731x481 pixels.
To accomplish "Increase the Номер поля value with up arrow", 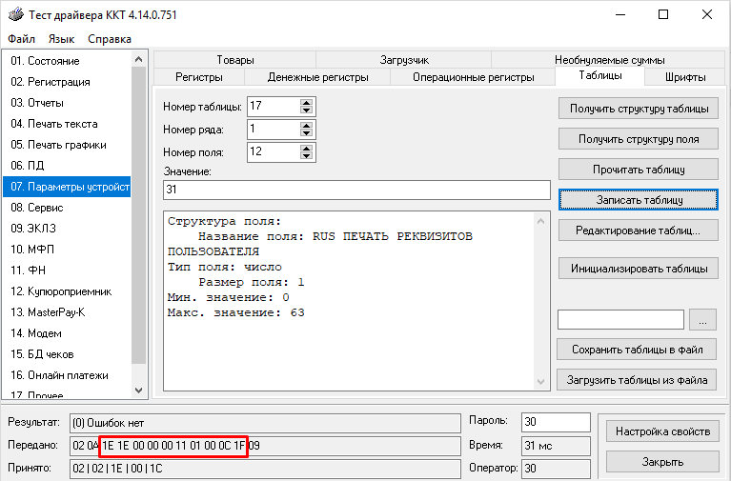I will tap(306, 147).
